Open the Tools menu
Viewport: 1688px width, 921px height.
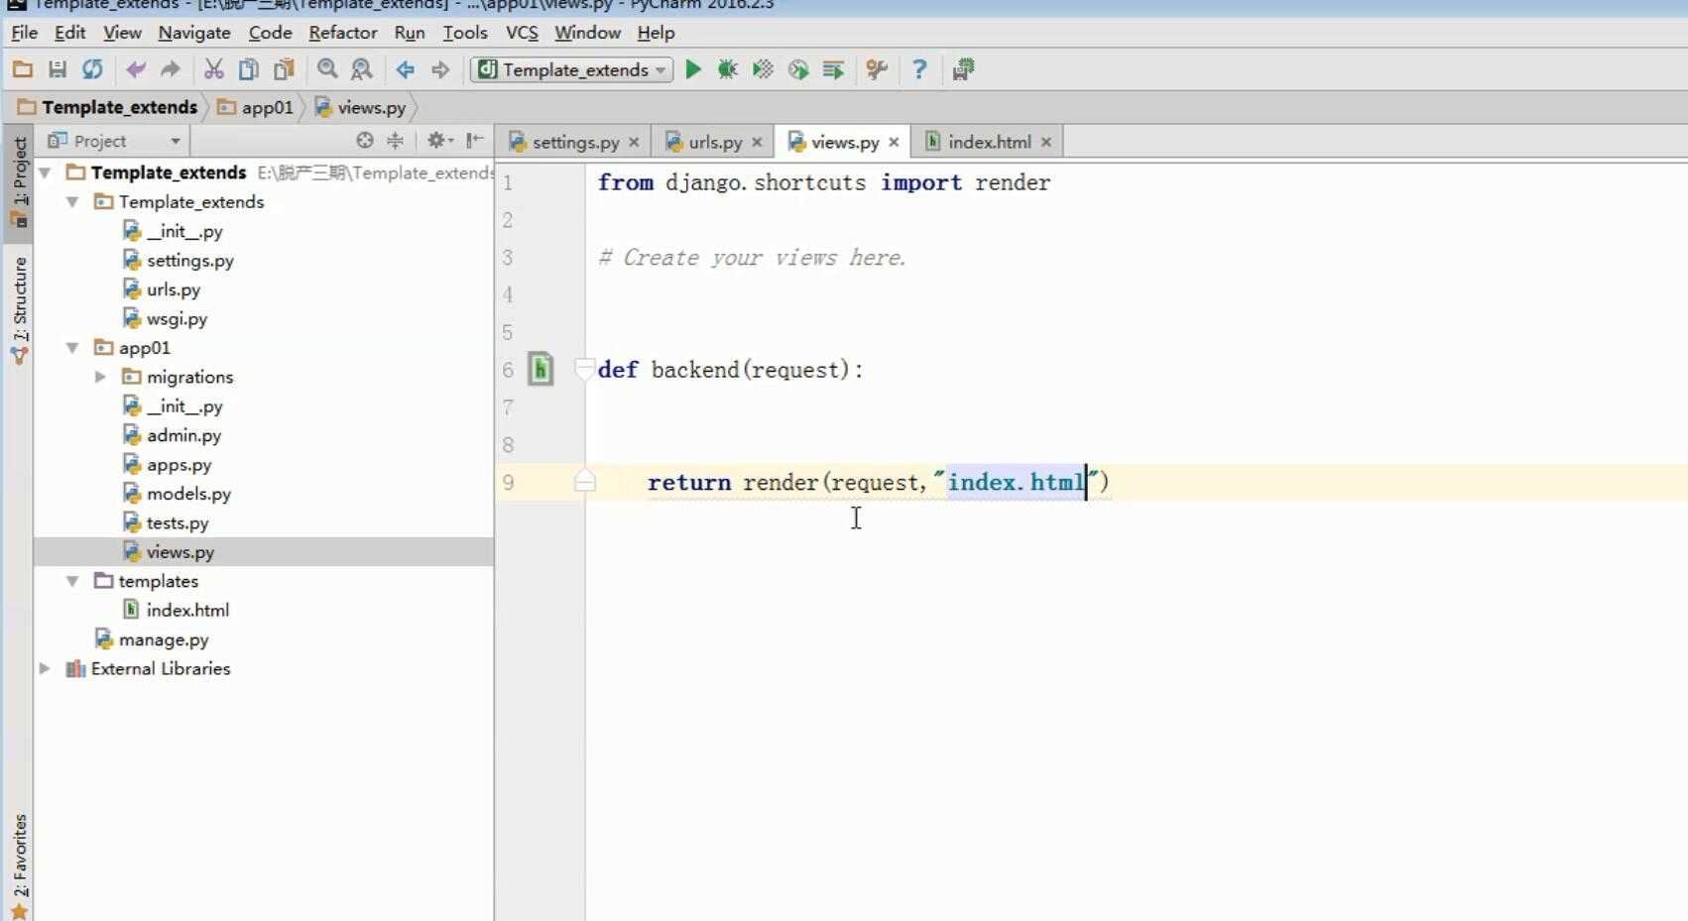(x=465, y=33)
